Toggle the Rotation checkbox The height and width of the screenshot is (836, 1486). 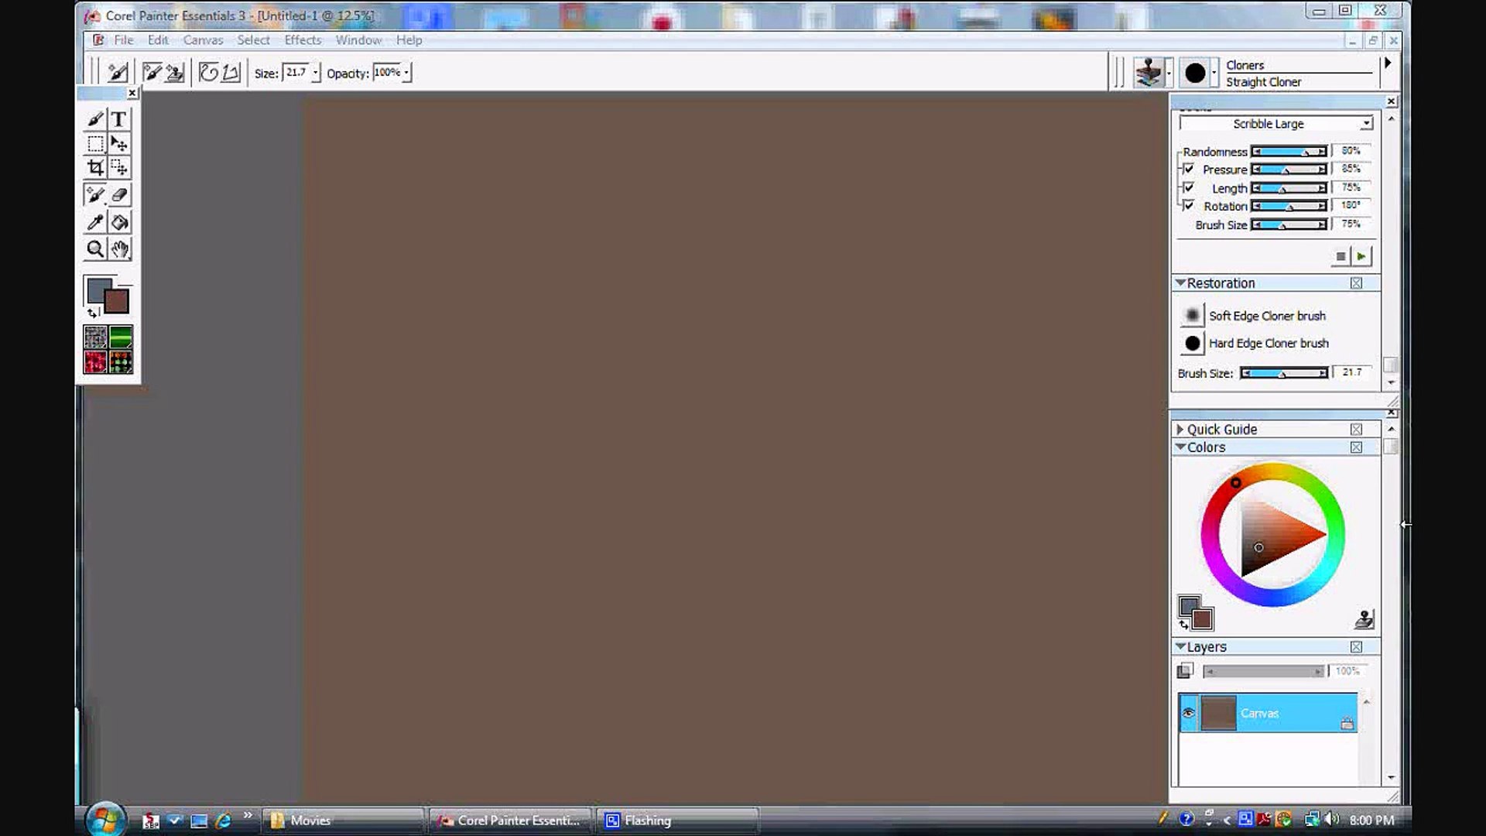(x=1189, y=205)
